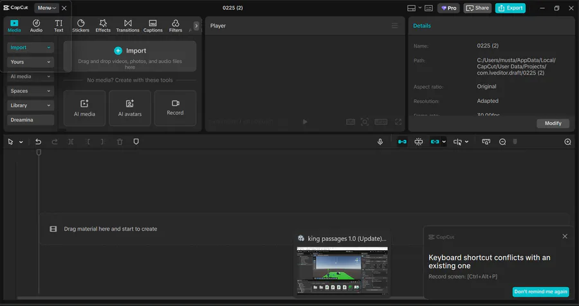Undo the last action

click(x=38, y=141)
